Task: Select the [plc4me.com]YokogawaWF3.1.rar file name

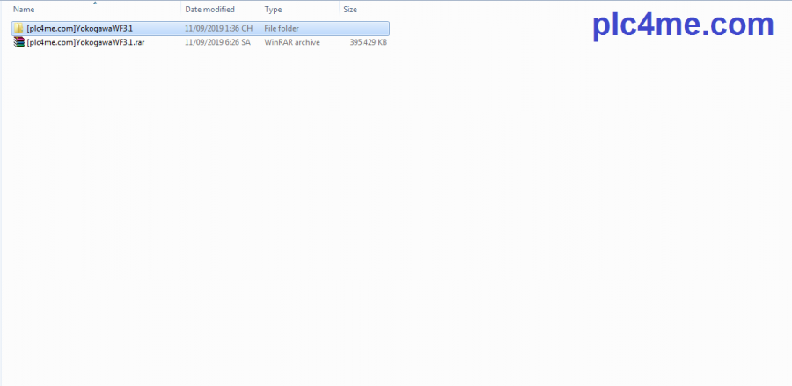Action: coord(85,41)
